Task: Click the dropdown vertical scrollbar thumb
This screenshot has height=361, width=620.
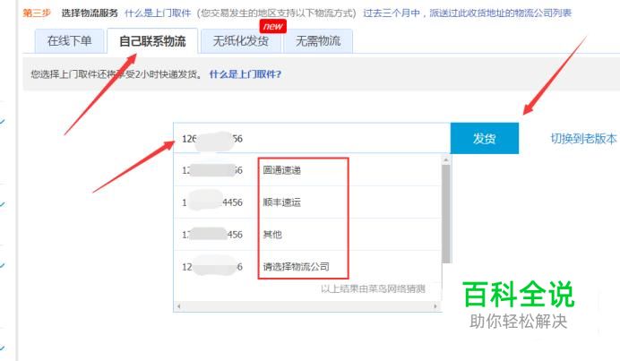Action: click(x=446, y=214)
